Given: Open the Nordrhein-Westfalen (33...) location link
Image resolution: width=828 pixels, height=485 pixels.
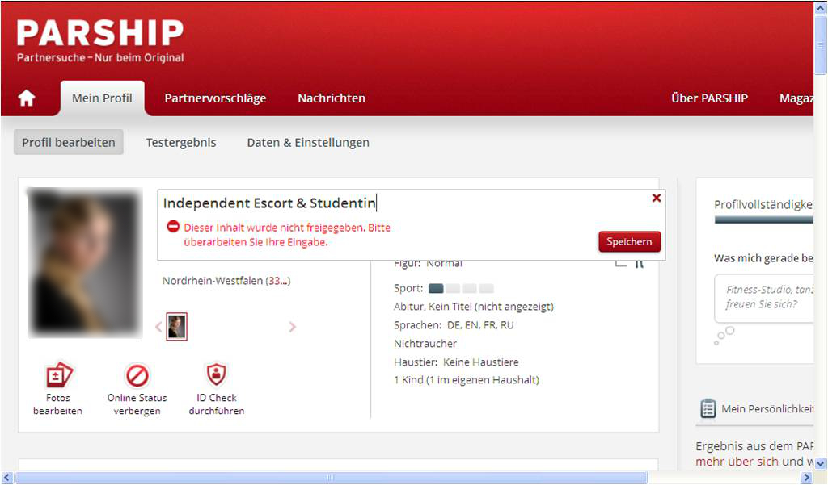Looking at the screenshot, I should (x=226, y=281).
